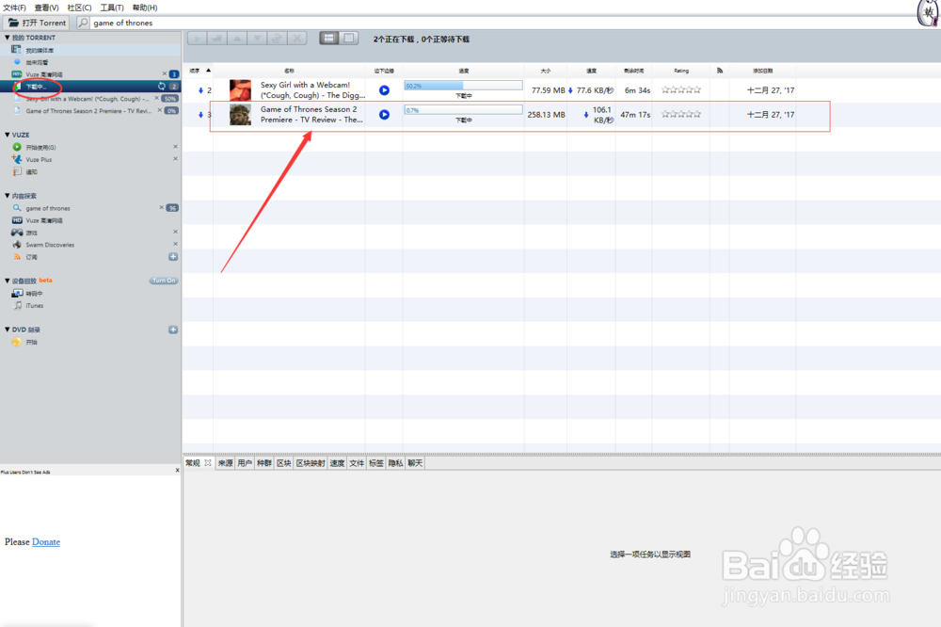Viewport: 941px width, 627px height.
Task: Close the Sexy Girl sidebar entry
Action: pyautogui.click(x=157, y=99)
